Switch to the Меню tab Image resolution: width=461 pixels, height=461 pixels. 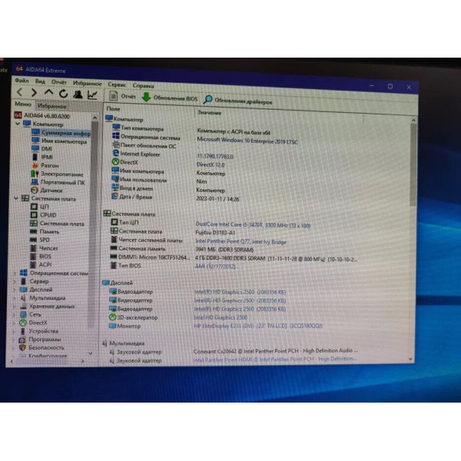[23, 104]
